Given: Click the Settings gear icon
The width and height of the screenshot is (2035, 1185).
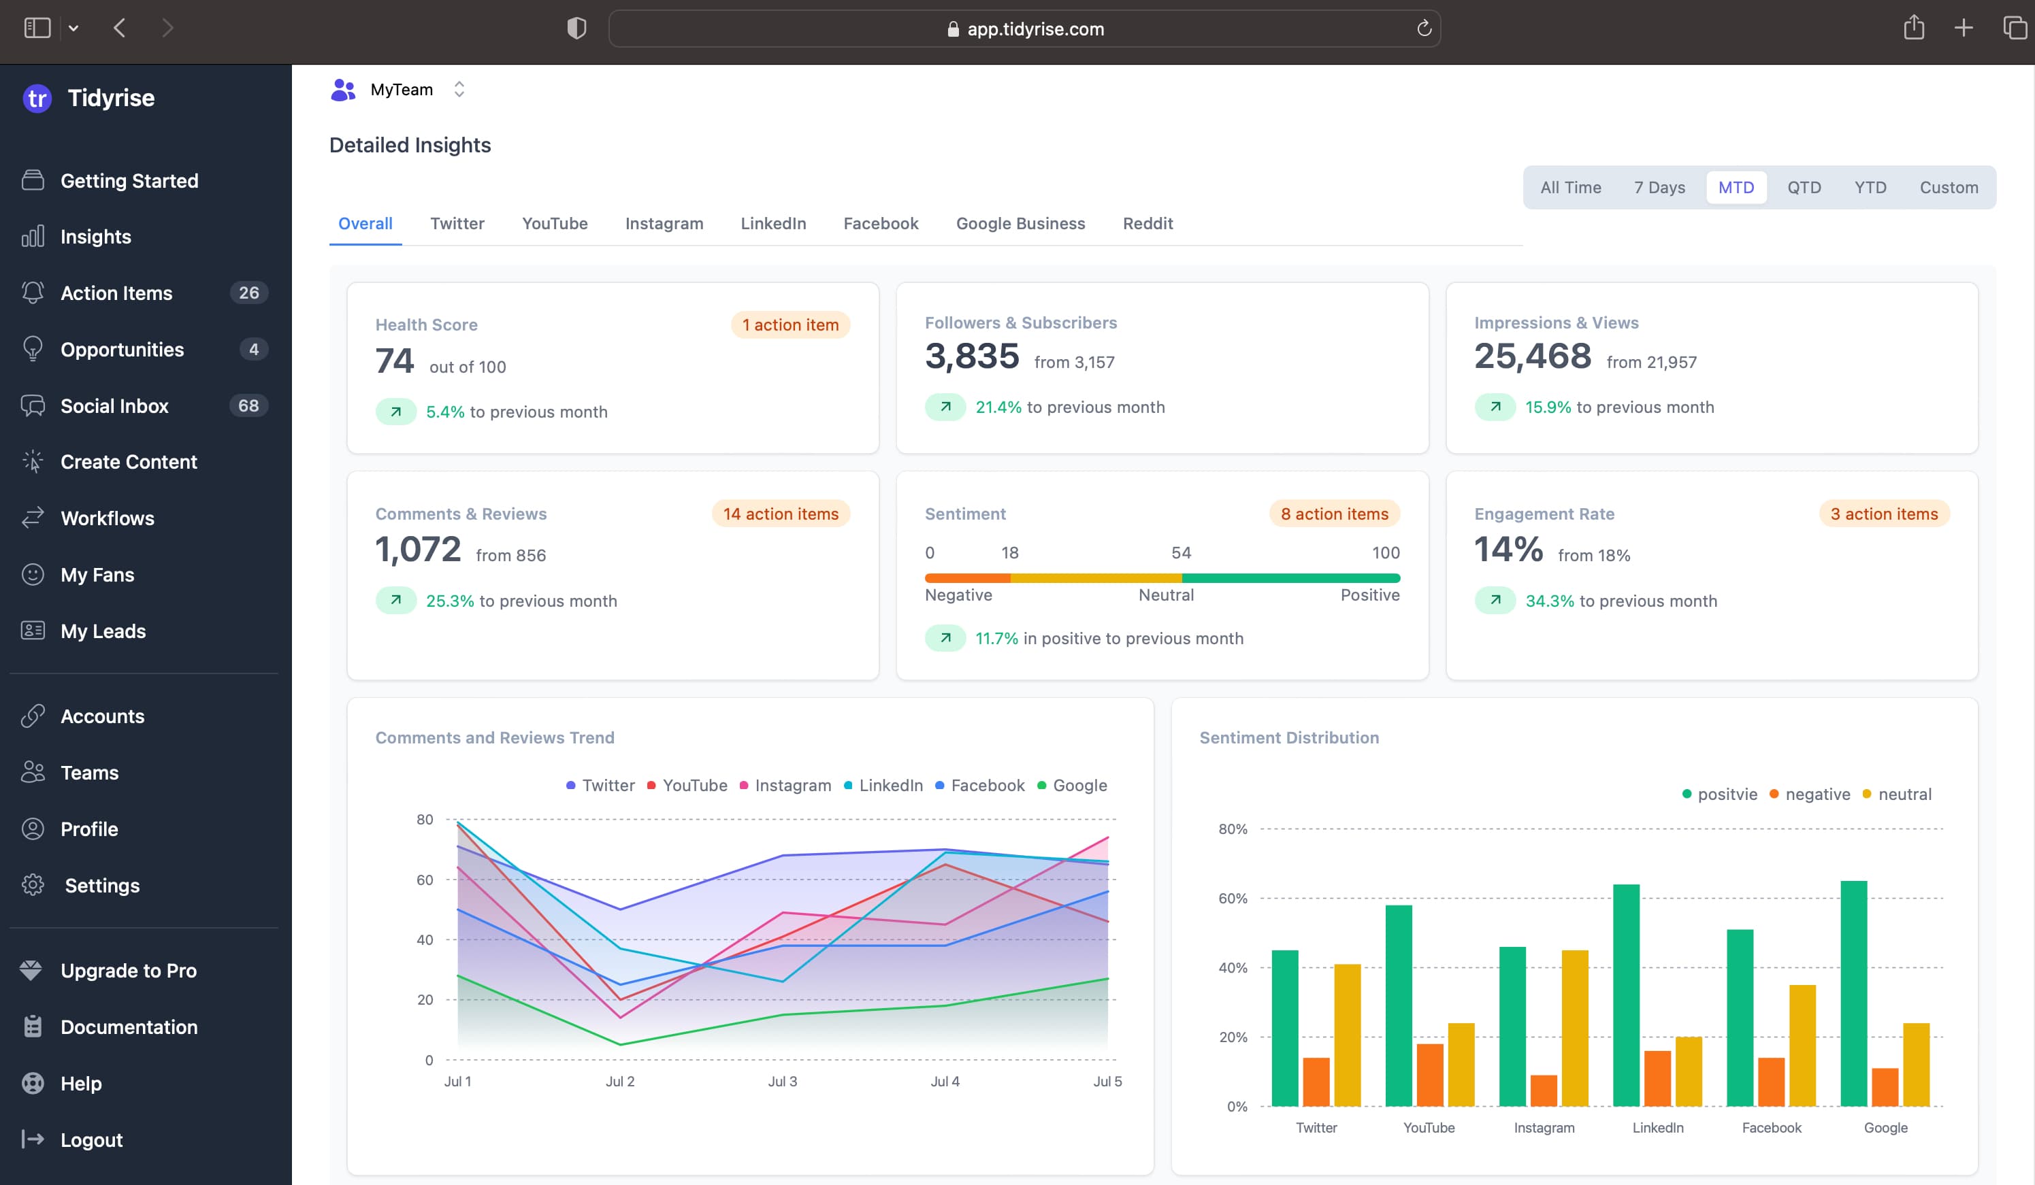Looking at the screenshot, I should (x=33, y=886).
